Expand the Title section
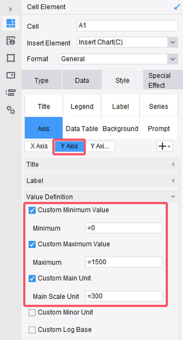The width and height of the screenshot is (183, 340). point(101,164)
